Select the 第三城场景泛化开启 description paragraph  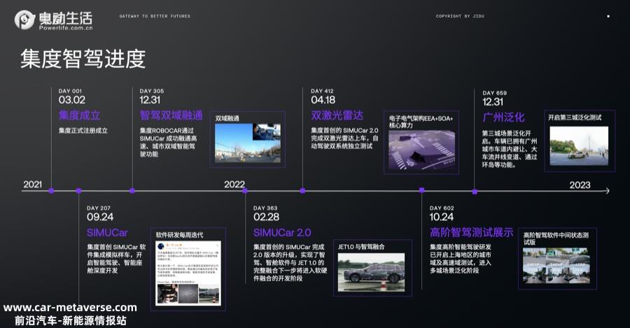point(510,149)
